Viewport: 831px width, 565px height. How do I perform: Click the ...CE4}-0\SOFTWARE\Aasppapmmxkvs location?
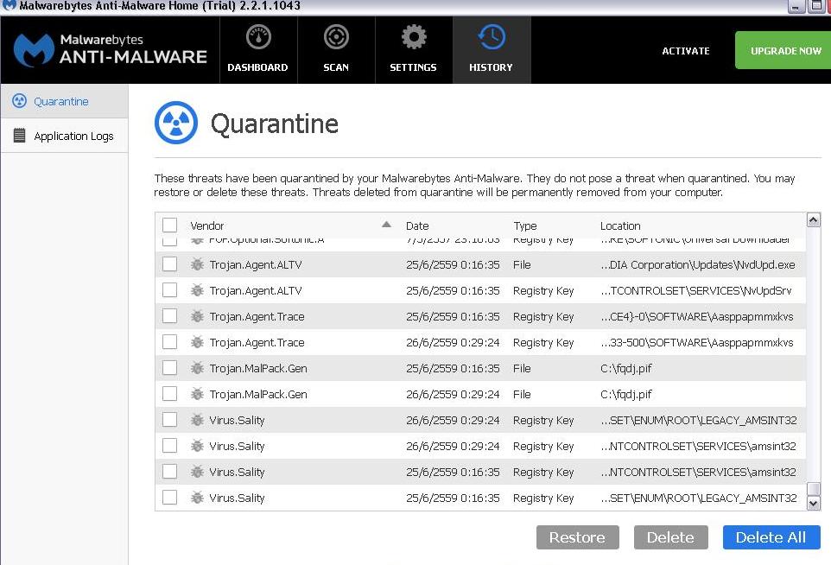click(697, 316)
